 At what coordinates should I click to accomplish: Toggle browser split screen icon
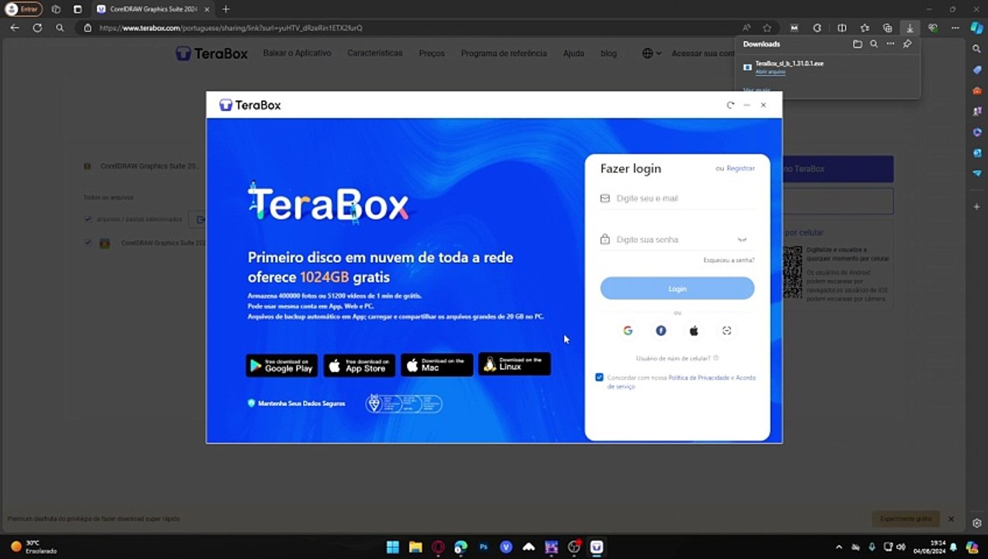tap(841, 28)
